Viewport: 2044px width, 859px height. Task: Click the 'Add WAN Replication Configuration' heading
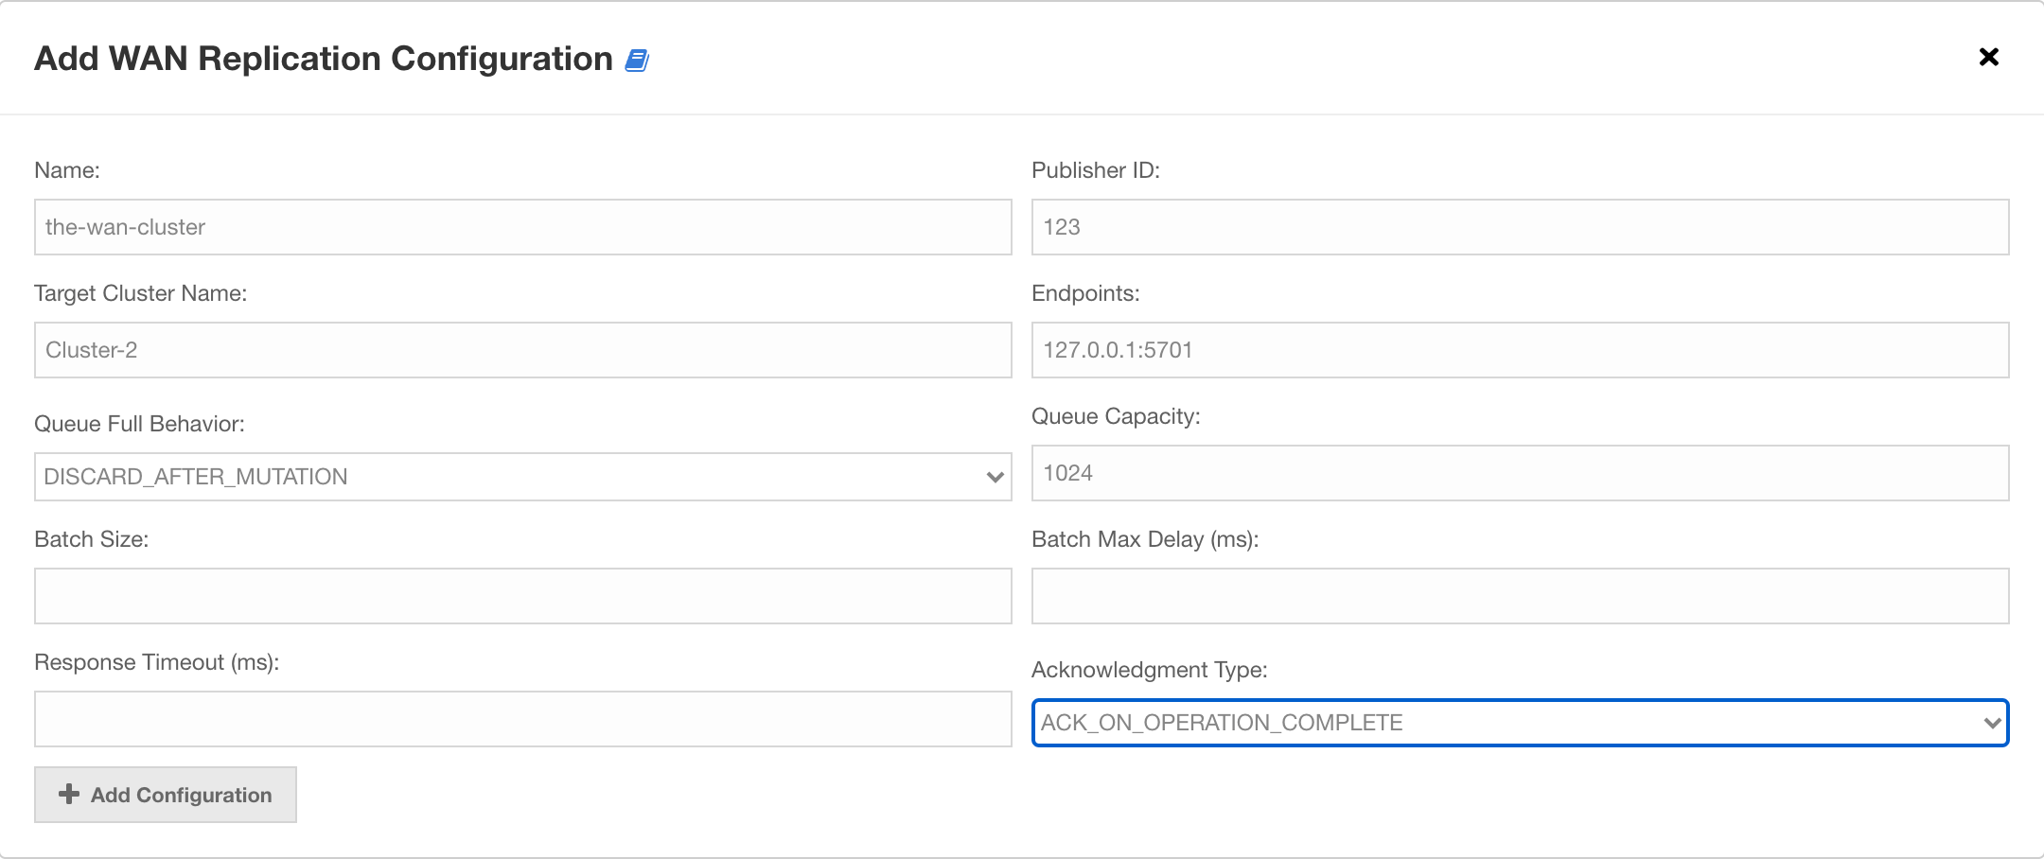pos(324,59)
